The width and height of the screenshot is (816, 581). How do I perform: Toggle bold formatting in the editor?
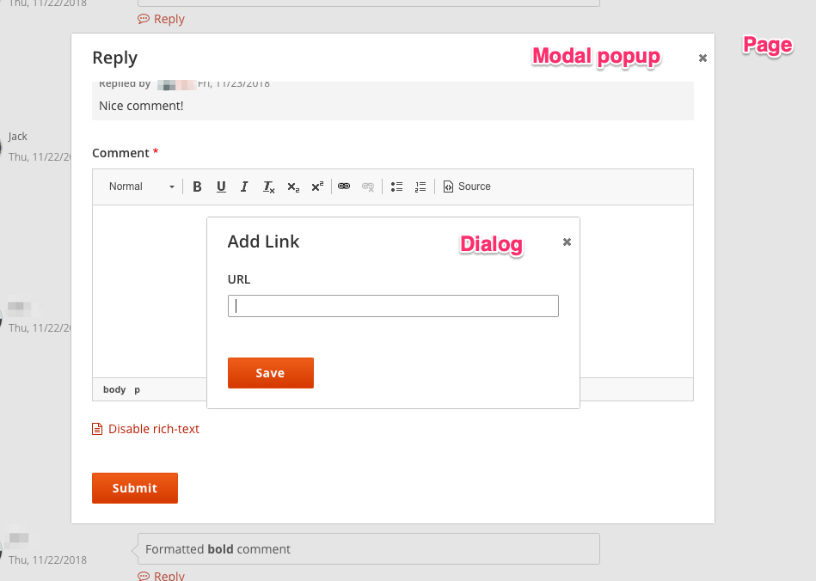tap(197, 187)
